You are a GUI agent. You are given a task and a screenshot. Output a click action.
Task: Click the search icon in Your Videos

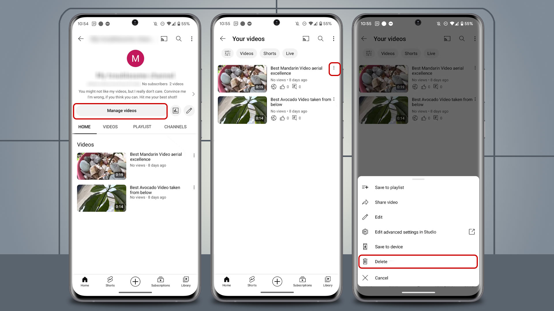click(x=321, y=38)
